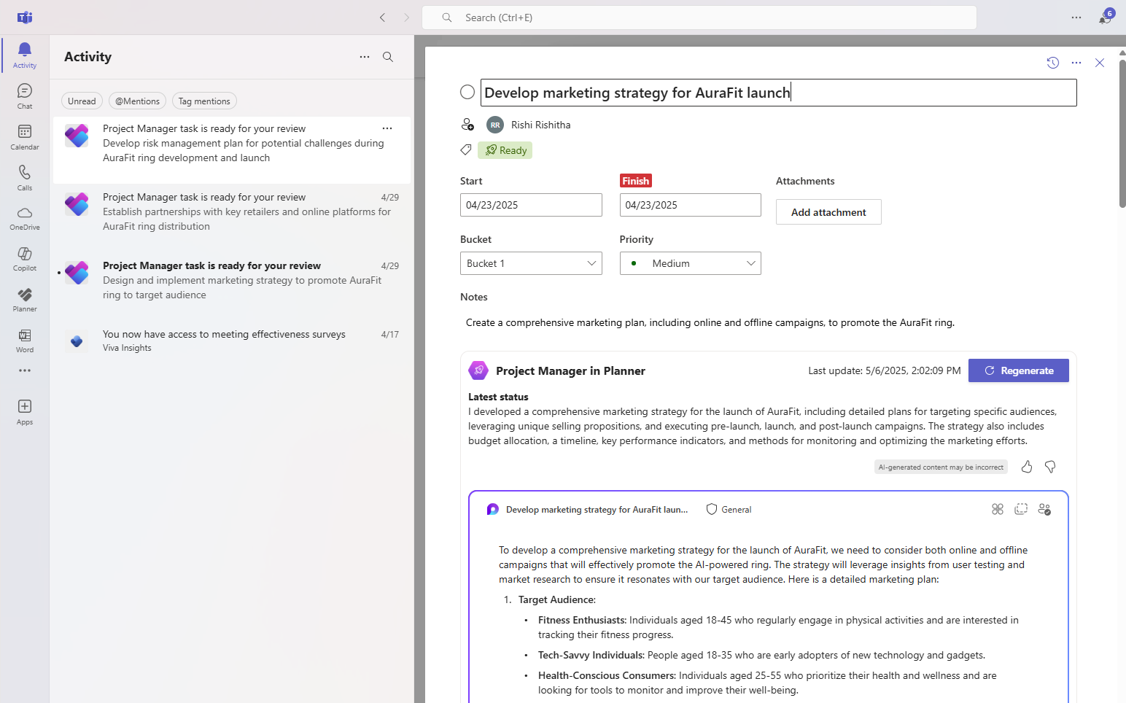Open Planner from the left sidebar
The image size is (1126, 703).
coord(24,299)
